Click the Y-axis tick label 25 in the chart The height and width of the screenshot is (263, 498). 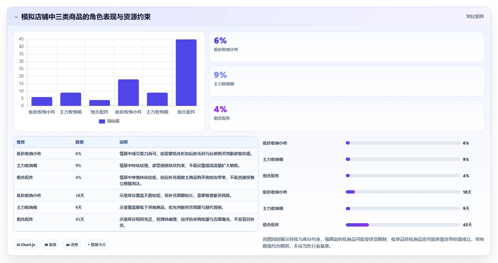coord(21,69)
